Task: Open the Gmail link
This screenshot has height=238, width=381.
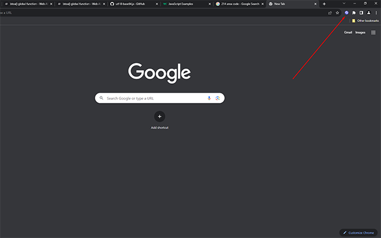Action: tap(348, 33)
